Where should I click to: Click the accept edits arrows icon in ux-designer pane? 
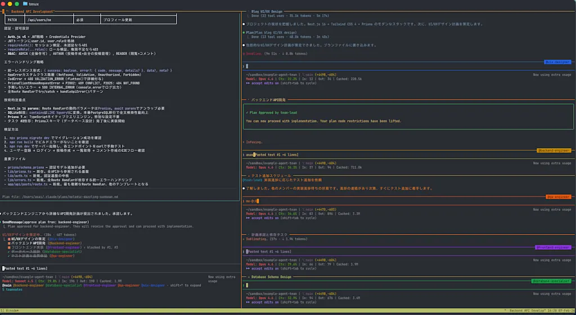click(x=248, y=83)
